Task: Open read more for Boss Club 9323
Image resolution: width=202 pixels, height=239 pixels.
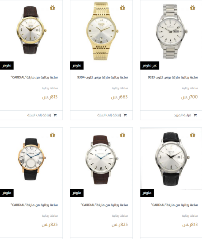Action: pos(183,115)
